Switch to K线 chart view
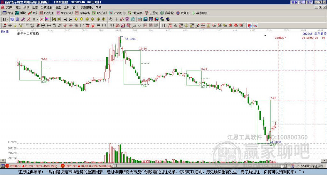327x175 pixels. pyautogui.click(x=33, y=13)
